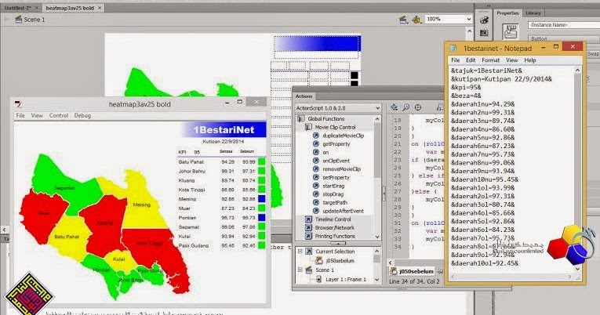Click the Actions panel title tab
Image resolution: width=600 pixels, height=315 pixels.
304,96
